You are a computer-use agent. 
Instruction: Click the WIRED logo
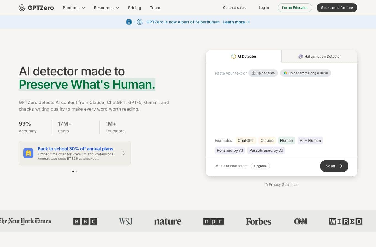click(x=346, y=221)
